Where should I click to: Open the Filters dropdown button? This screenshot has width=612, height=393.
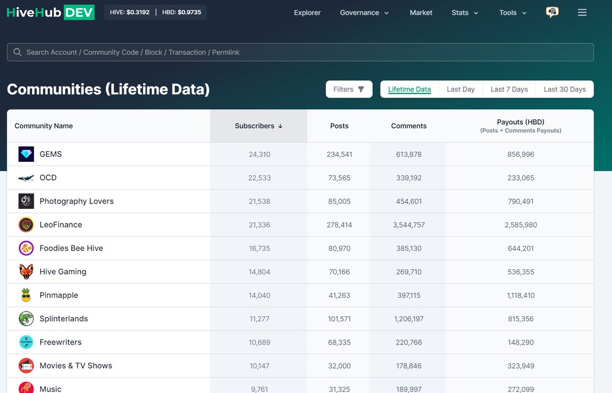click(349, 89)
